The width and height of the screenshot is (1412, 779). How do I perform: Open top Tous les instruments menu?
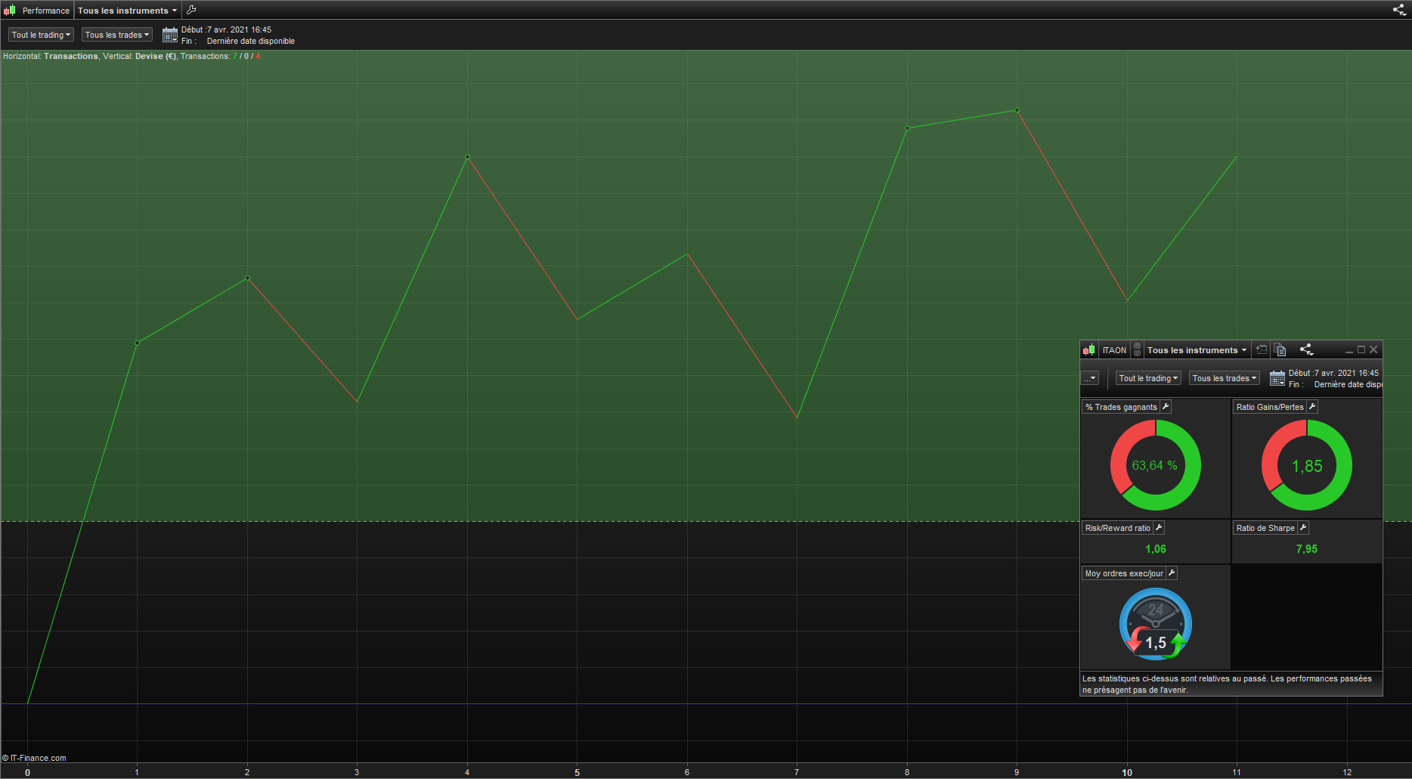coord(127,11)
